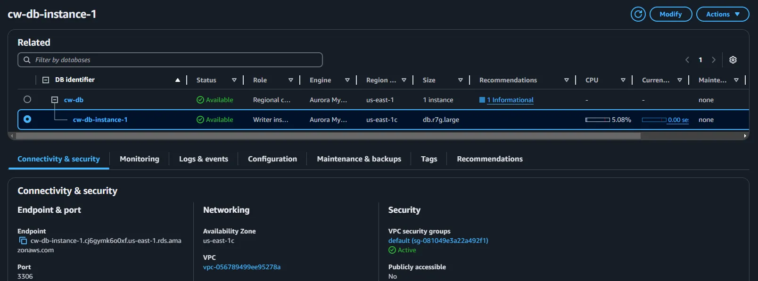758x281 pixels.
Task: Sort by DB identifier ascending arrow
Action: tap(178, 80)
